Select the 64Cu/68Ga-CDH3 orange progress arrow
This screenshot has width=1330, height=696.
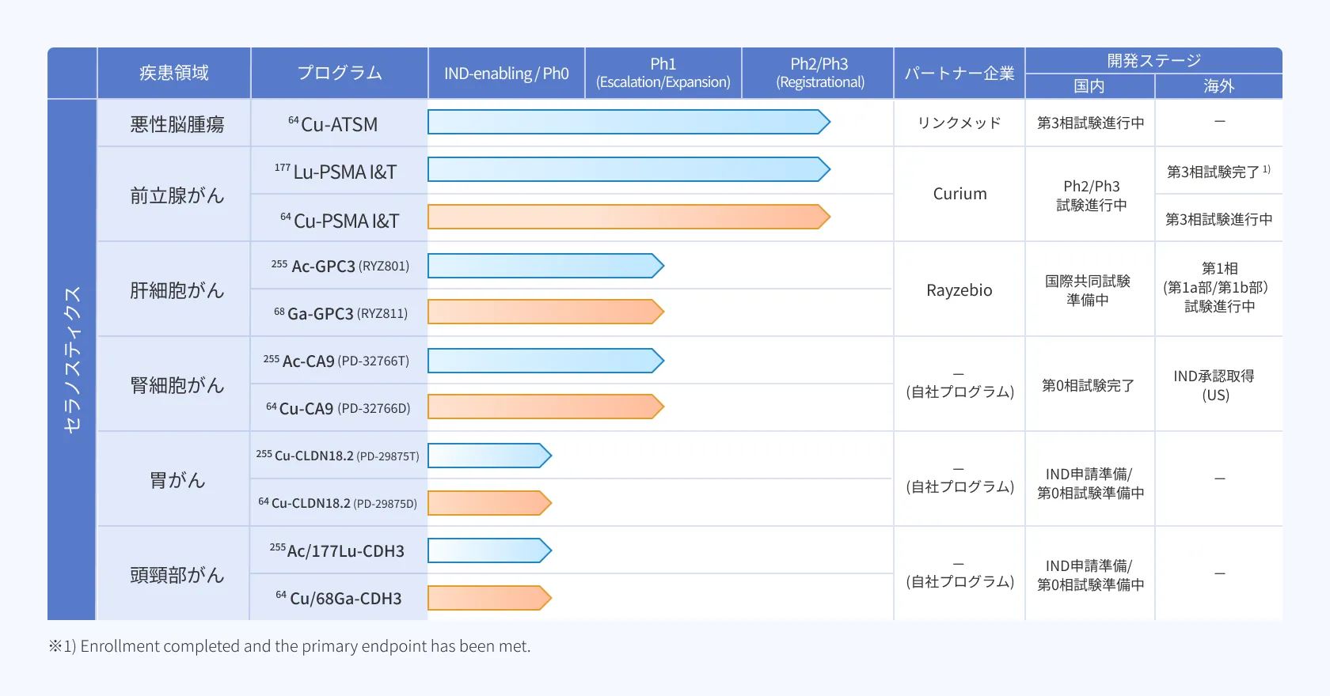tap(488, 598)
